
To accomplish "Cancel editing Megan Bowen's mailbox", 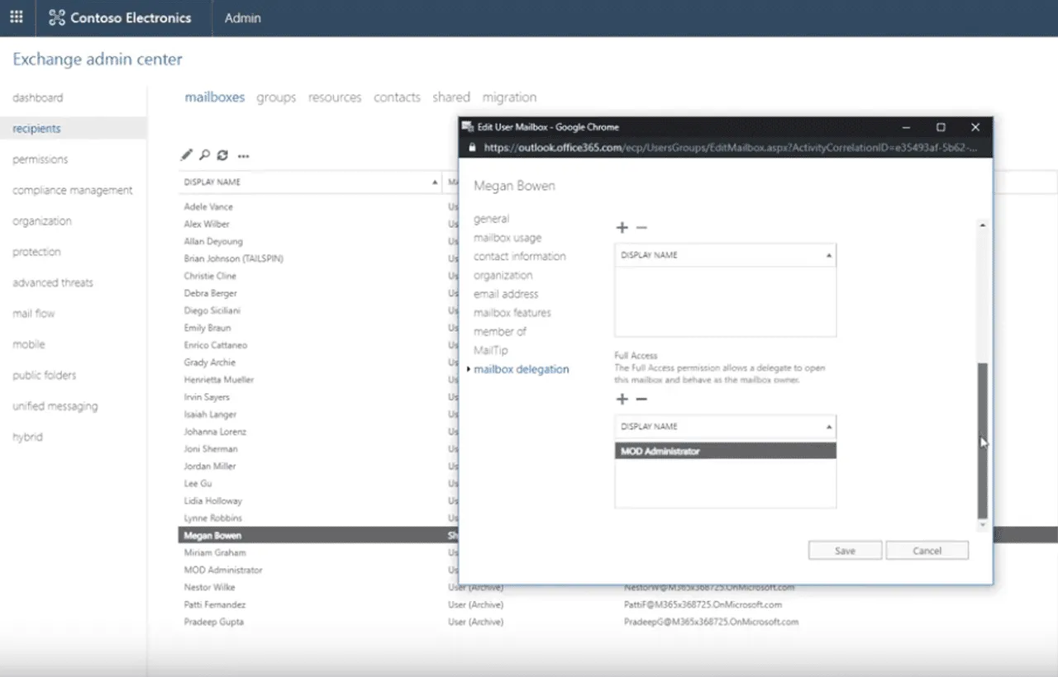I will pos(927,550).
